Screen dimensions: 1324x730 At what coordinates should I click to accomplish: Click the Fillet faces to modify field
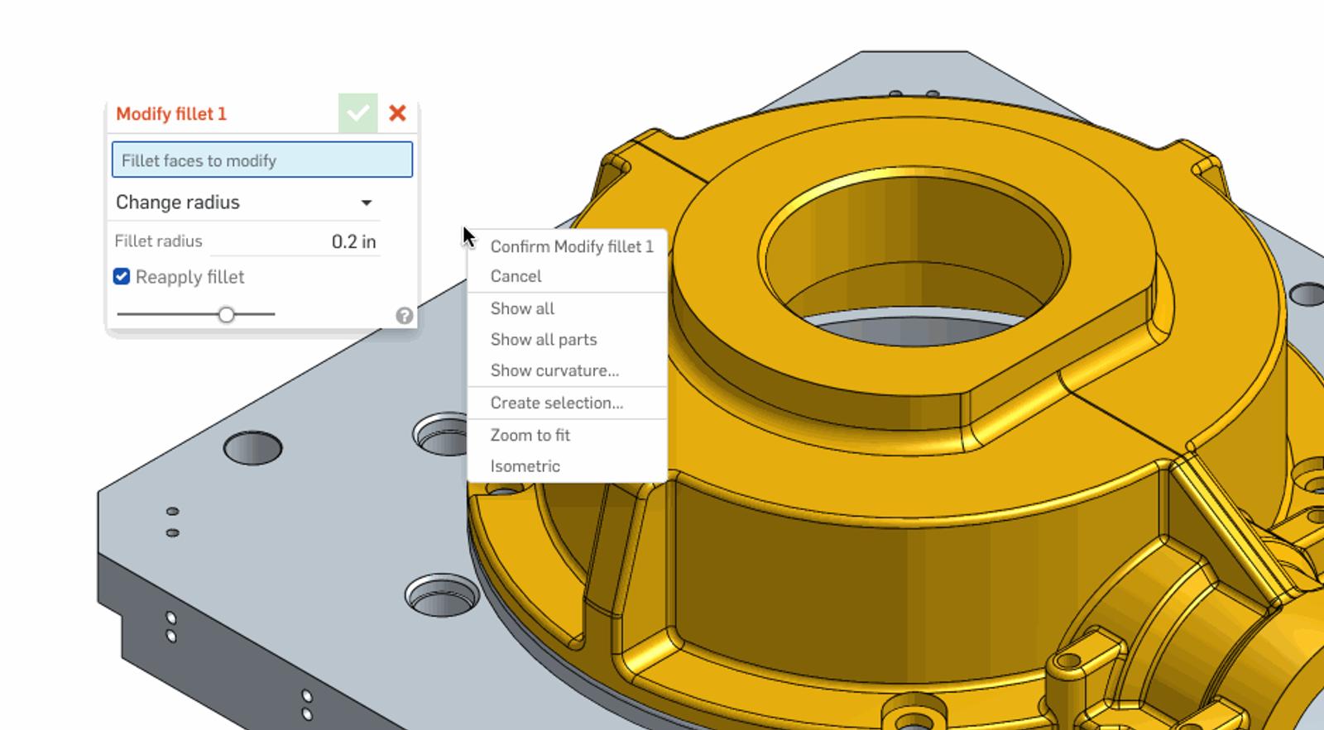click(261, 160)
